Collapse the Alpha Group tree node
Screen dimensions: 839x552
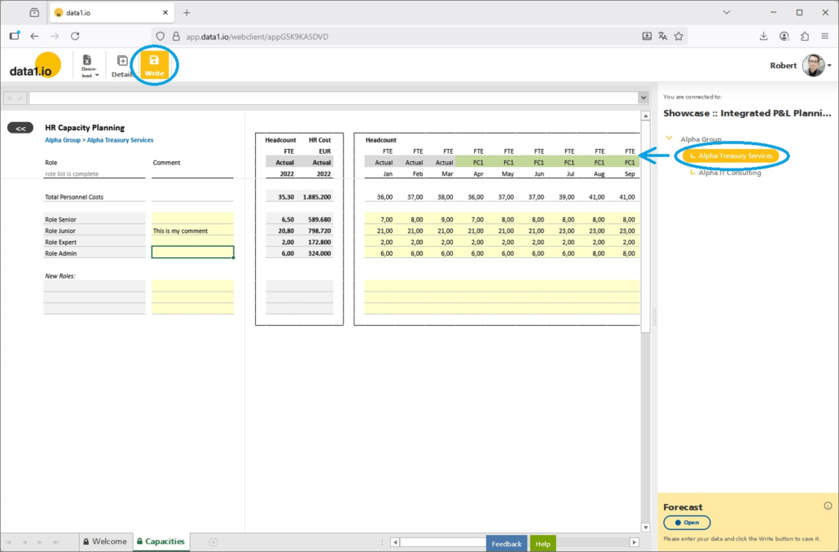click(x=670, y=139)
